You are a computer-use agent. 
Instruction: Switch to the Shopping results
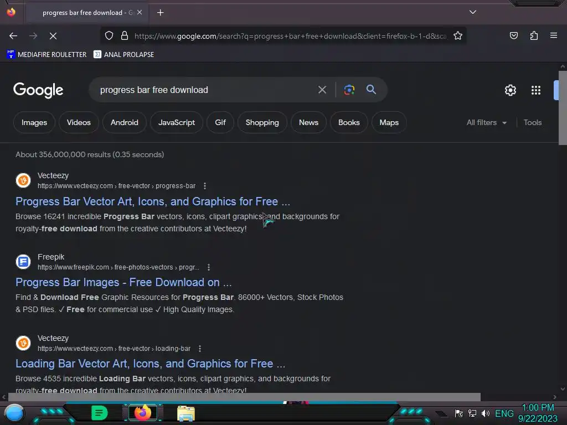pos(262,122)
